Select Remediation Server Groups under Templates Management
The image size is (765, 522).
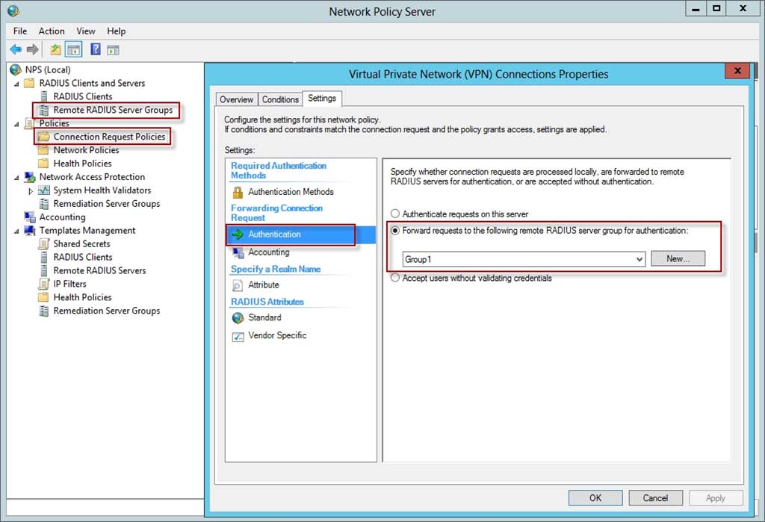click(x=106, y=311)
